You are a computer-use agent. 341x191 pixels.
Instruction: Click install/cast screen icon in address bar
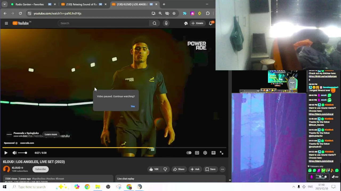tap(153, 13)
